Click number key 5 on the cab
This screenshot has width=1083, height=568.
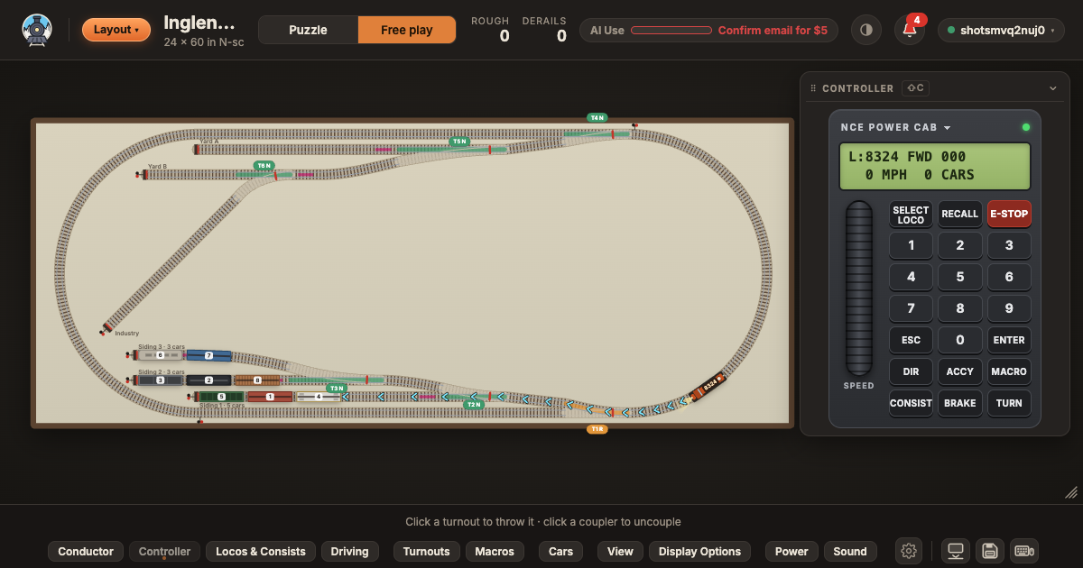tap(959, 277)
